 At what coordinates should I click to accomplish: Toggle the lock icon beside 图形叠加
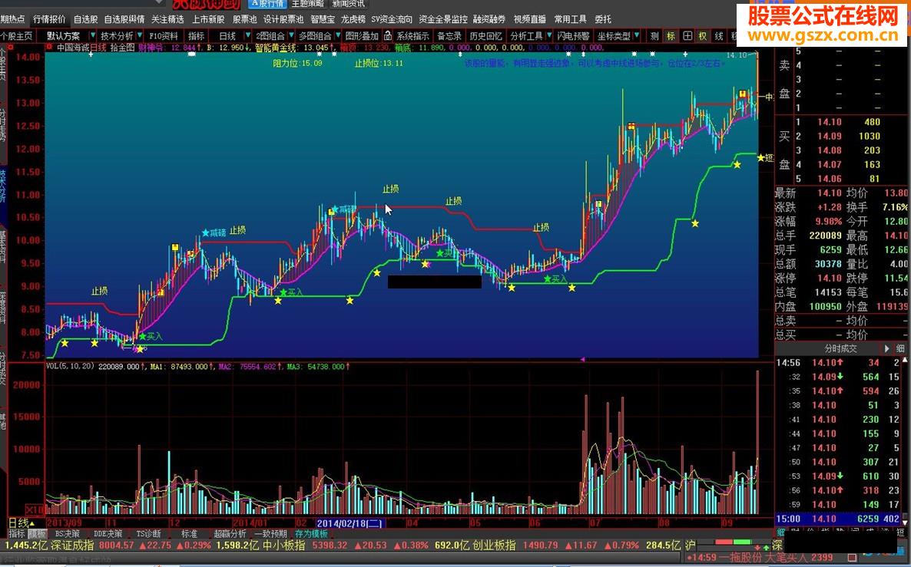(388, 36)
